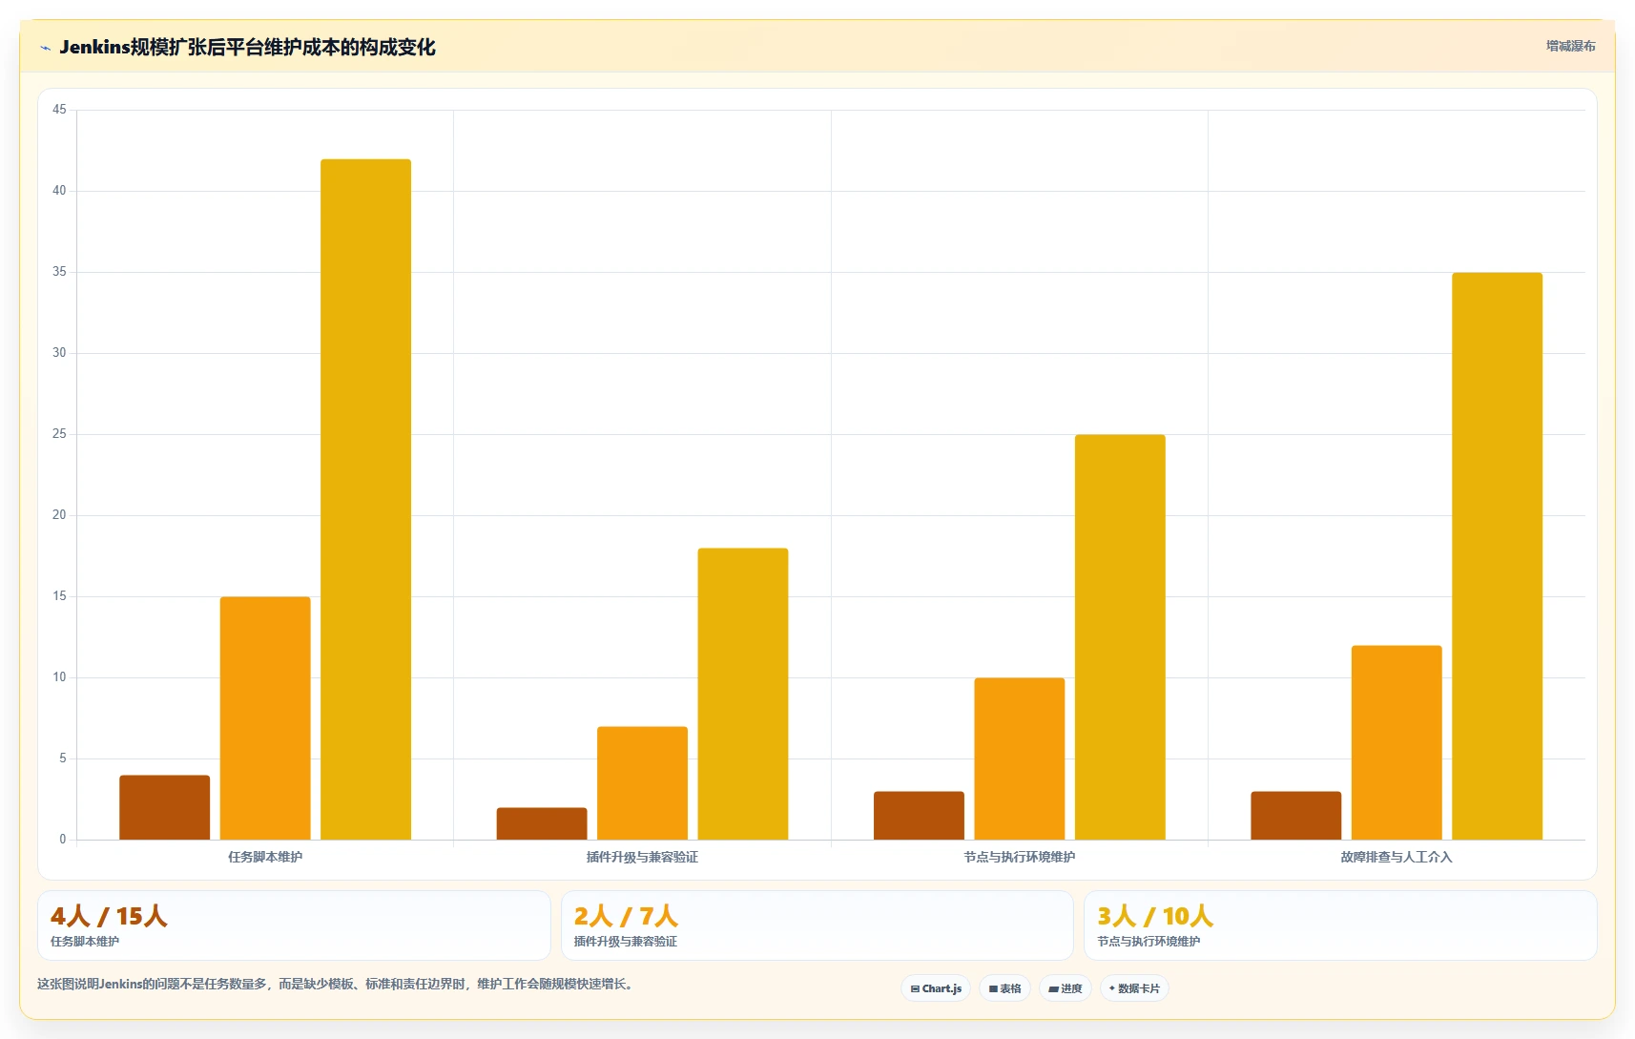Click the y-axis value 25
1635x1039 pixels.
click(x=59, y=434)
